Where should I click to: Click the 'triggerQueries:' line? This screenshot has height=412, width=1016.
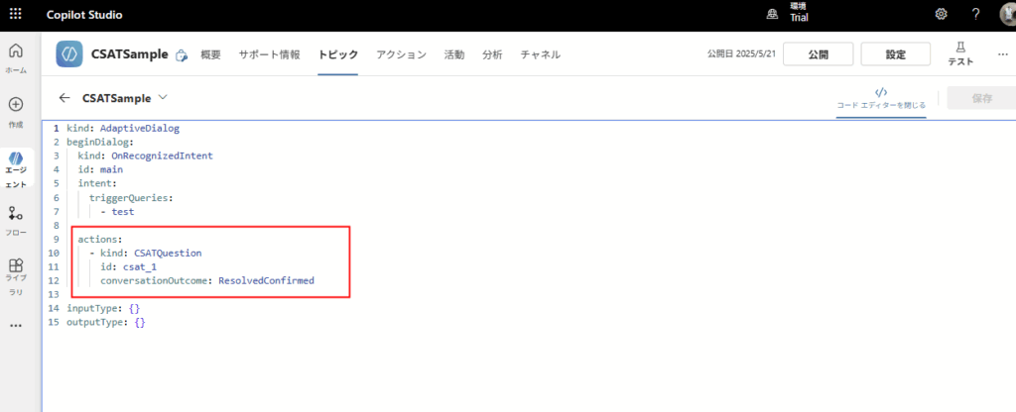pos(131,197)
